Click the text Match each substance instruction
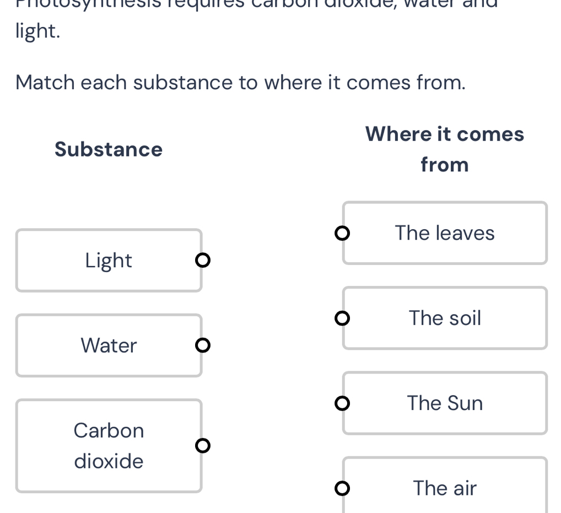Screen dimensions: 561x513 [241, 82]
